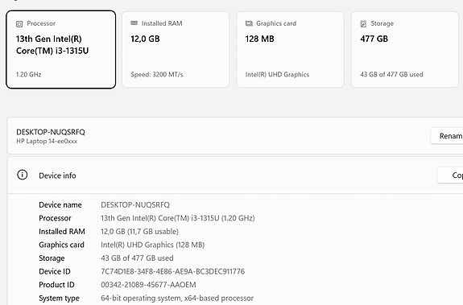Copy device info with the Copy button
463x305 pixels.
[x=450, y=175]
